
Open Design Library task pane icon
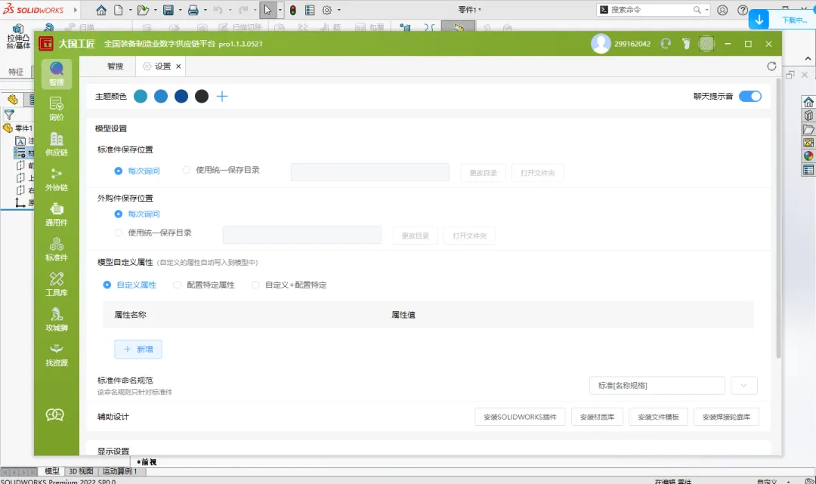pyautogui.click(x=808, y=116)
